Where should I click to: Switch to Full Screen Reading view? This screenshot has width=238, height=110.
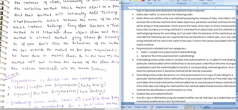coord(191,107)
